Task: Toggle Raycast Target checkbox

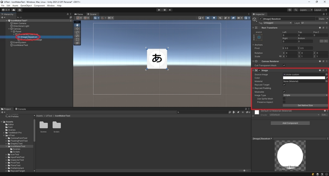Action: click(284, 85)
